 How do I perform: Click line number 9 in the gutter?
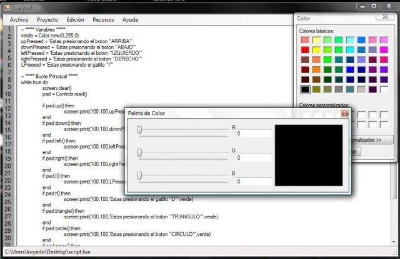(x=9, y=87)
